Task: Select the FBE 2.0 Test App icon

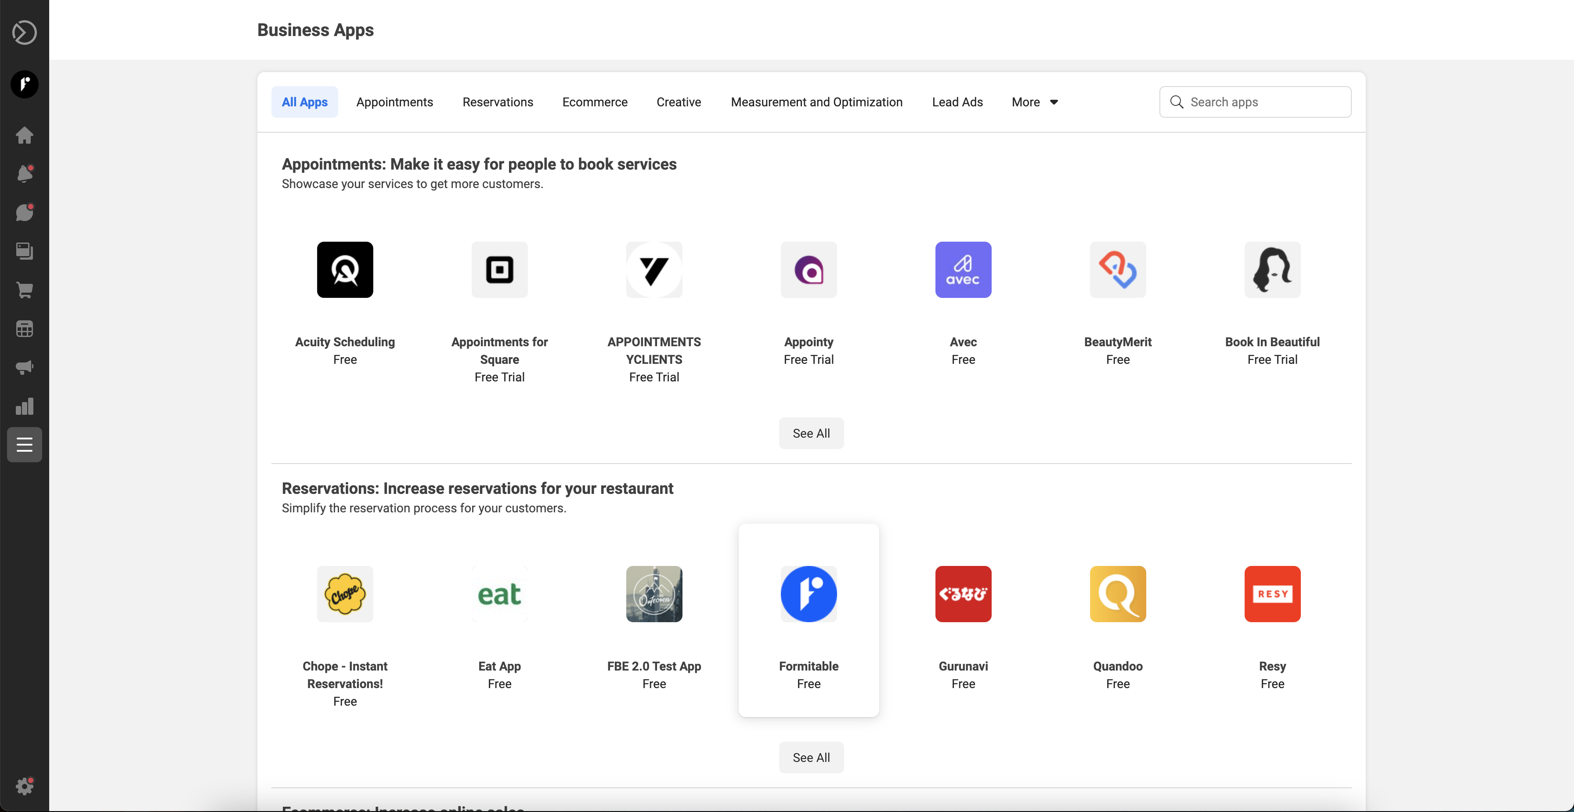Action: point(654,594)
